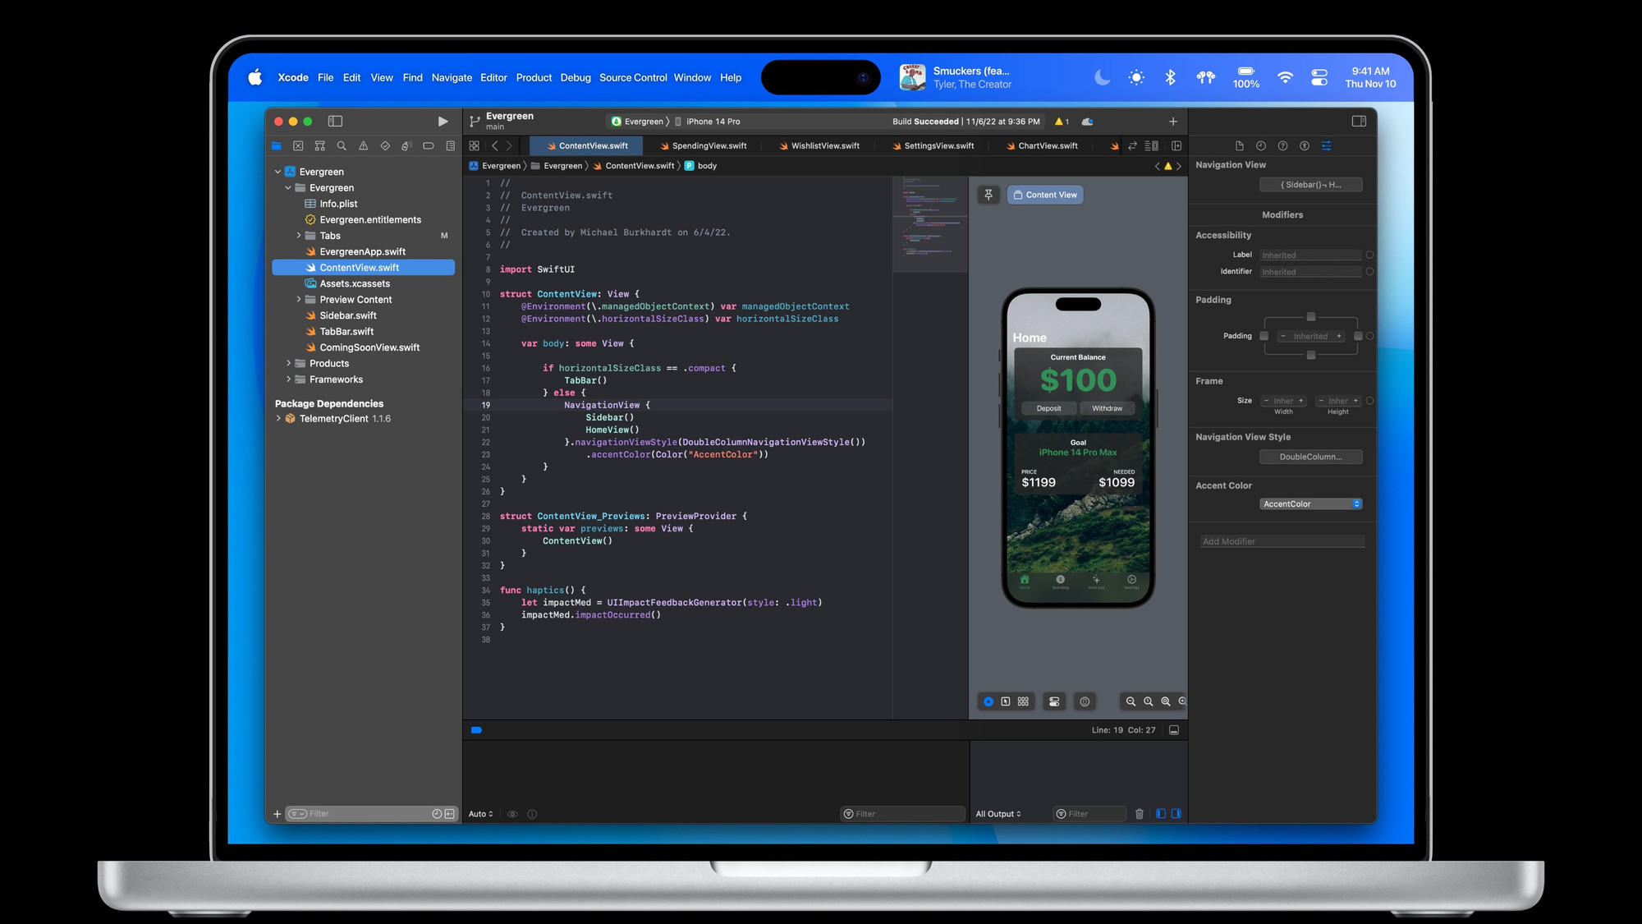Expand the TelemetryClient package
This screenshot has width=1642, height=924.
point(278,419)
